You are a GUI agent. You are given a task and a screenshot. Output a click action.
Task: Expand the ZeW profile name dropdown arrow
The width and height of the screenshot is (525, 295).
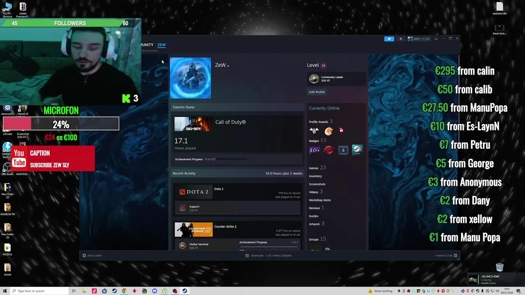click(x=228, y=66)
